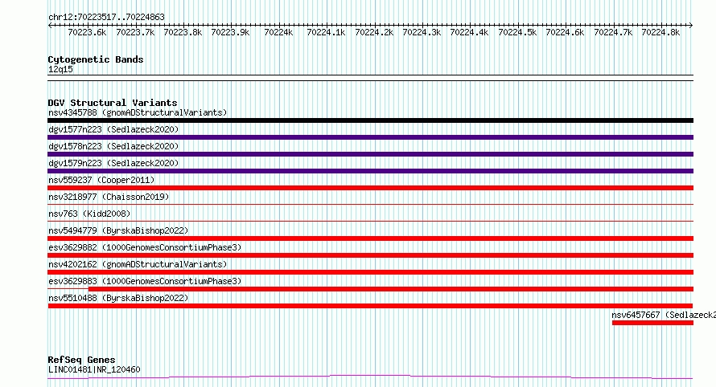This screenshot has width=716, height=387.
Task: Click the 70223.9k ruler tick label
Action: (230, 32)
